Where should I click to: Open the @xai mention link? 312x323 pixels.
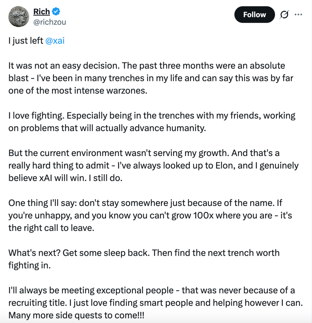point(55,41)
